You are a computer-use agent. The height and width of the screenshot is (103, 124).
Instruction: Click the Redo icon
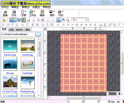(x=53, y=20)
